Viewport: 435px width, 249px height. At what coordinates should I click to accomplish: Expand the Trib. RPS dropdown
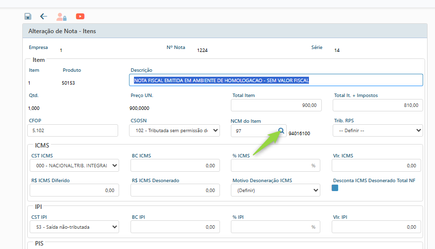pyautogui.click(x=378, y=131)
